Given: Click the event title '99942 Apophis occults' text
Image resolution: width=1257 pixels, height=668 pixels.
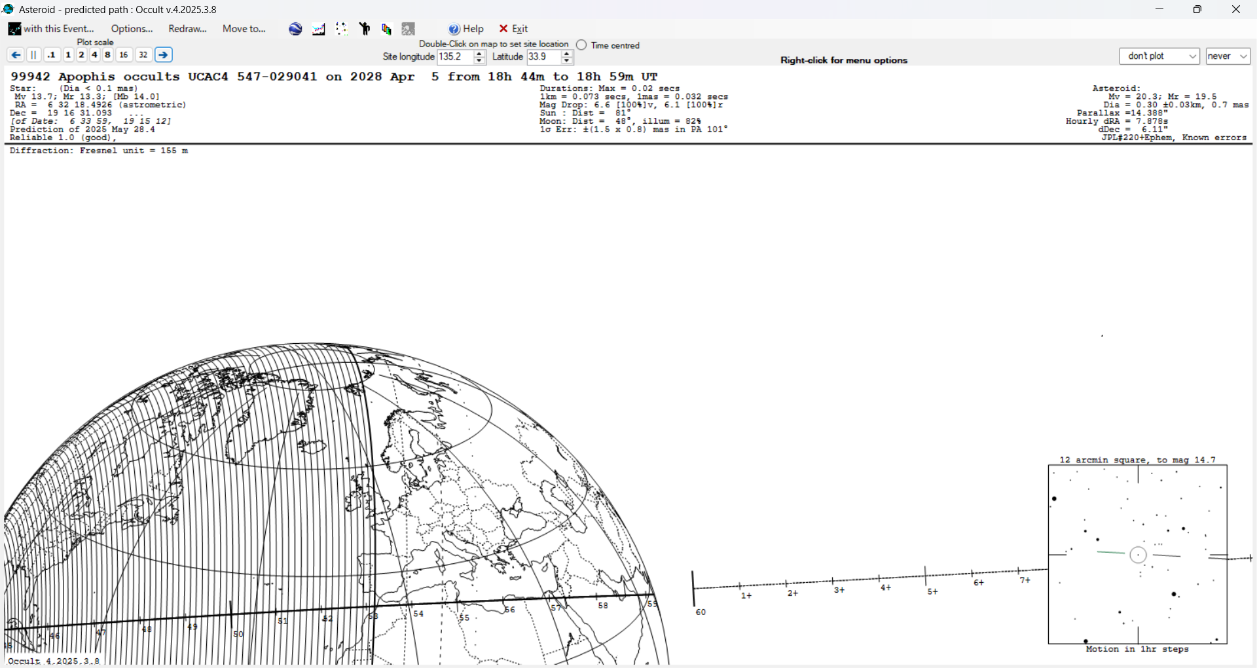Looking at the screenshot, I should 95,77.
